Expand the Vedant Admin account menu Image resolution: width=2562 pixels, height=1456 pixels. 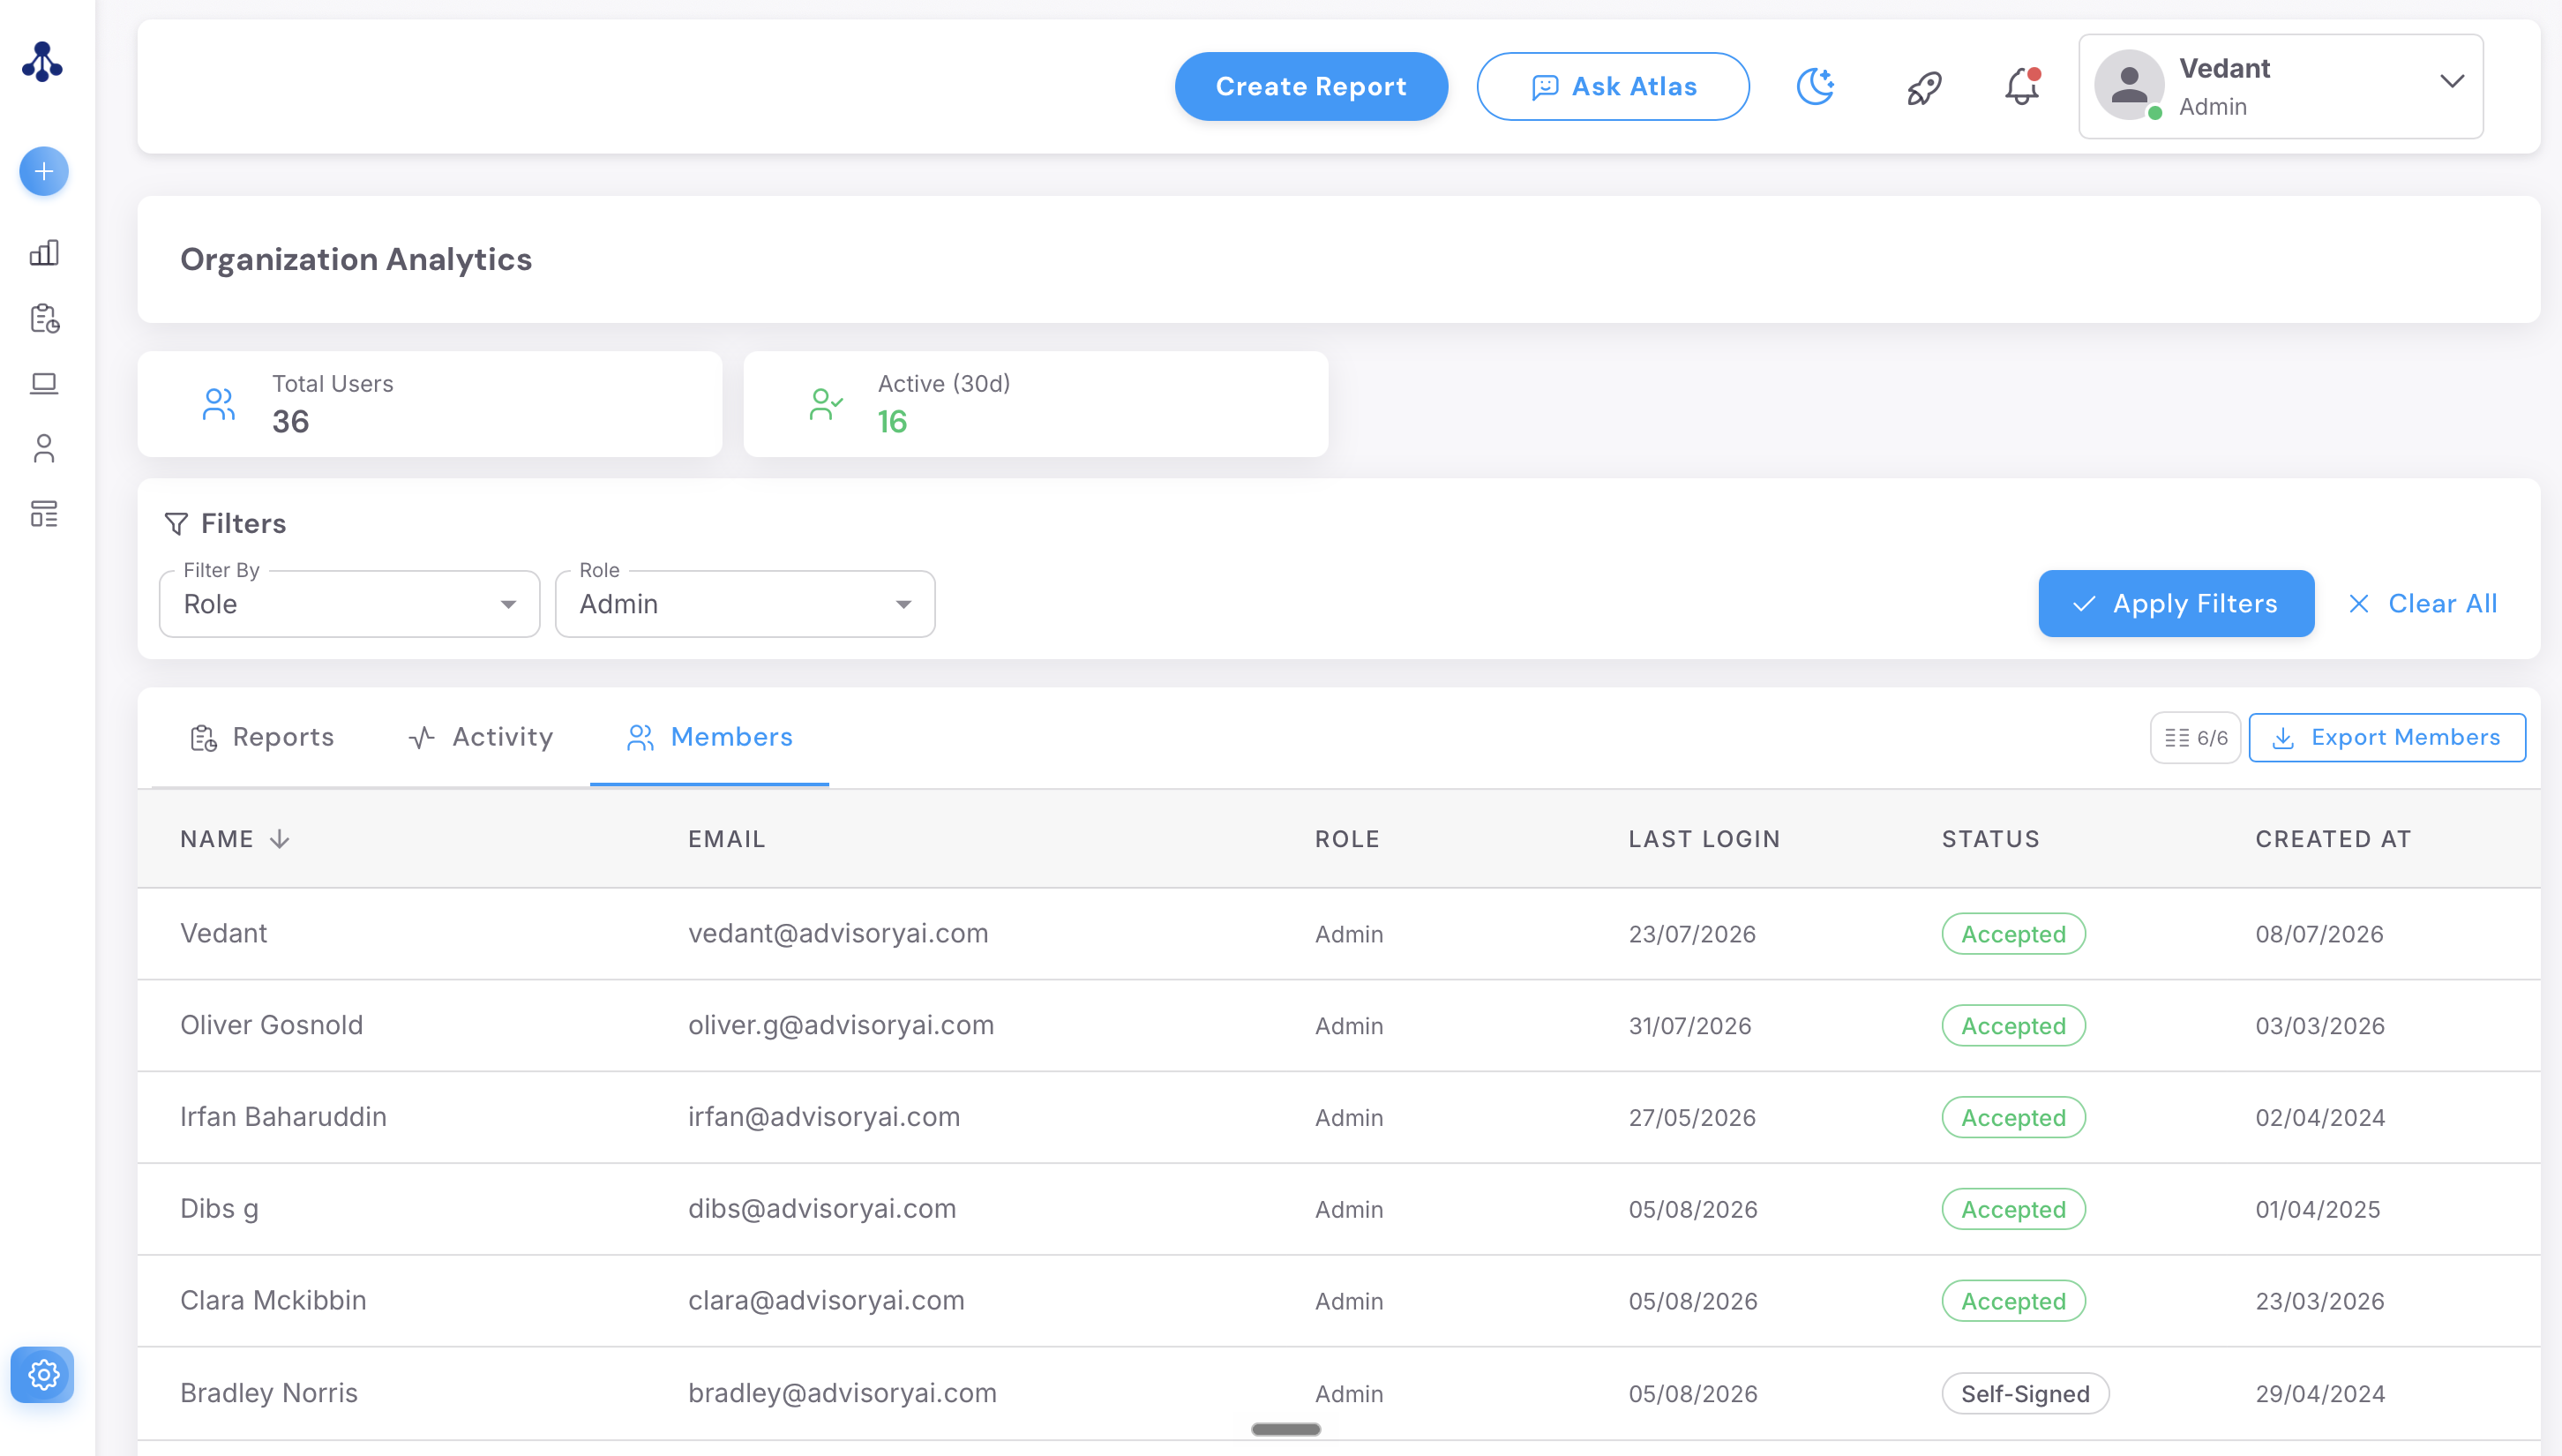[2281, 86]
